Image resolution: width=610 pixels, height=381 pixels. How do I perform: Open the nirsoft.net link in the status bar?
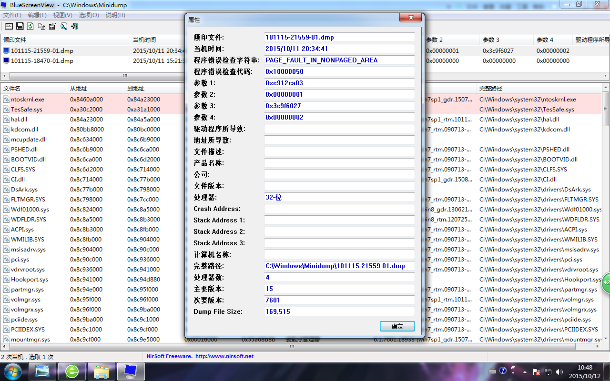point(224,356)
